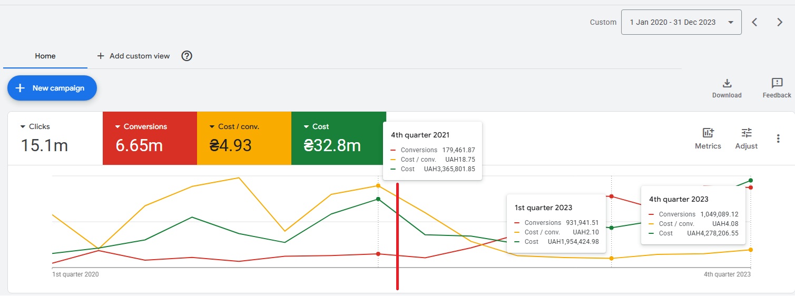
Task: Click the Custom date label
Action: [603, 22]
